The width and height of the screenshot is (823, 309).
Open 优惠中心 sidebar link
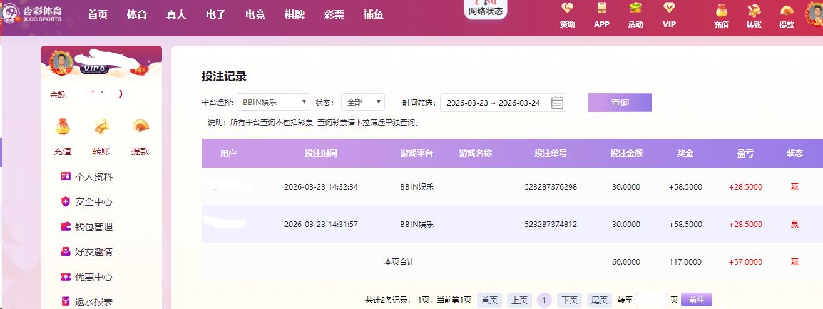point(94,277)
